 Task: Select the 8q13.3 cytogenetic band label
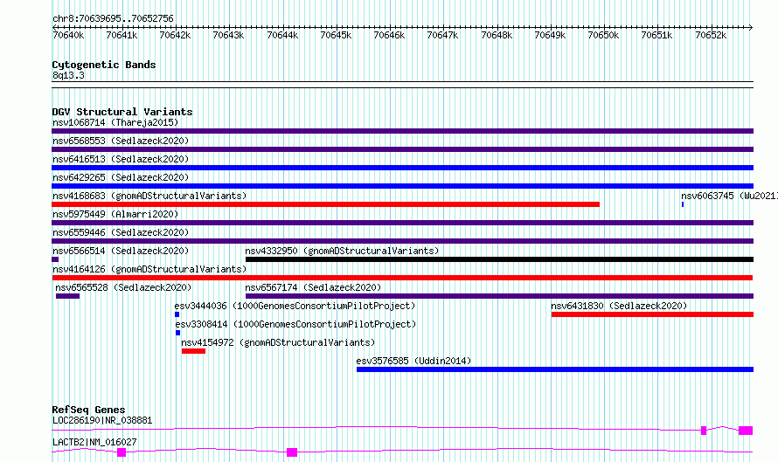[68, 75]
